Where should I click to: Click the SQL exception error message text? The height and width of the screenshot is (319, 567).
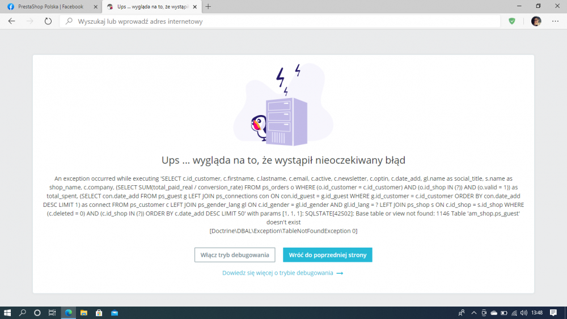click(x=283, y=205)
